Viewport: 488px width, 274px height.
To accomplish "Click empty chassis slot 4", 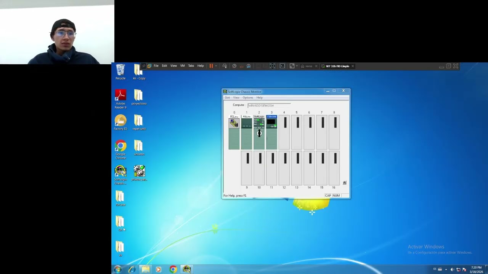I will click(x=284, y=132).
